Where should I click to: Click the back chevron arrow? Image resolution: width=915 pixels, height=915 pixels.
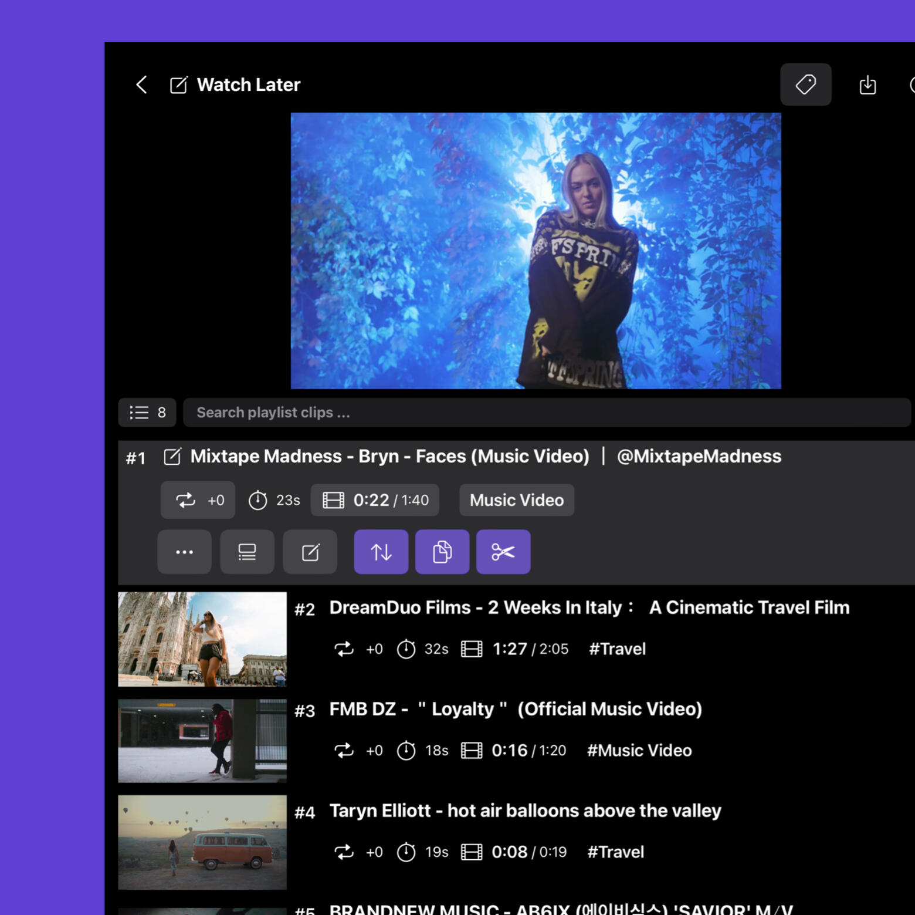(141, 85)
